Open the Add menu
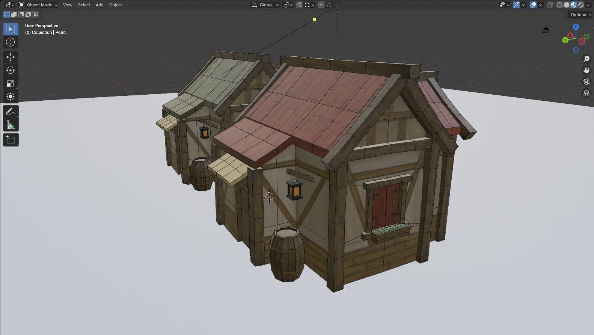This screenshot has width=594, height=335. pos(100,5)
